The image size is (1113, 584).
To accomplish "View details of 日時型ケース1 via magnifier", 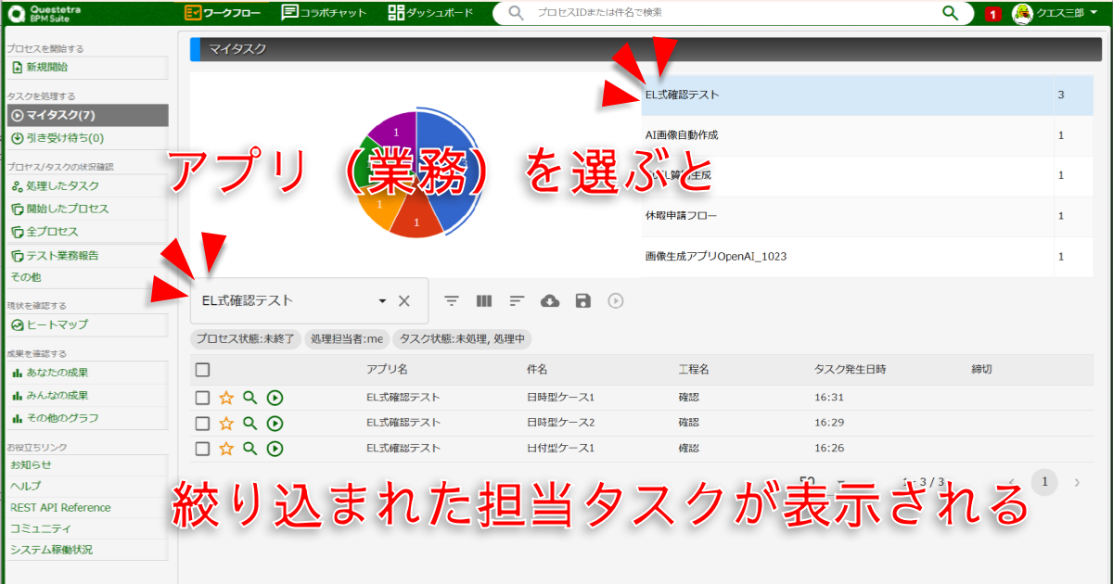I will tap(249, 398).
